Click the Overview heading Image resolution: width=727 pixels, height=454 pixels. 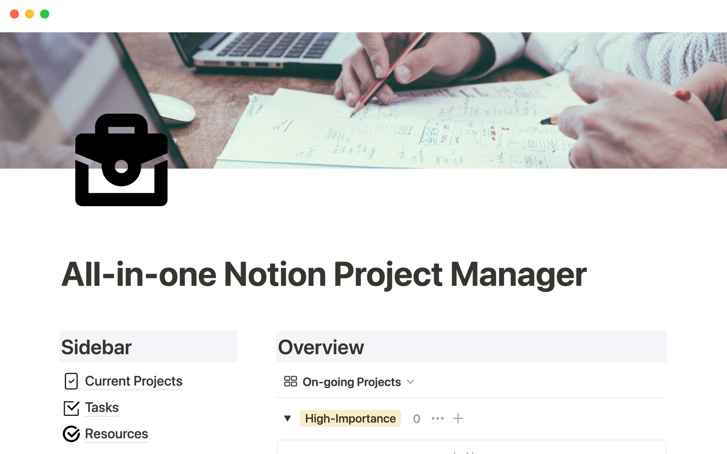click(321, 347)
